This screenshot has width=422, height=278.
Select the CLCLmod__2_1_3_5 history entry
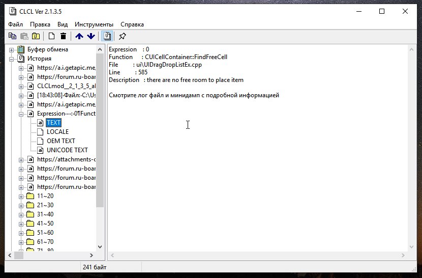66,86
